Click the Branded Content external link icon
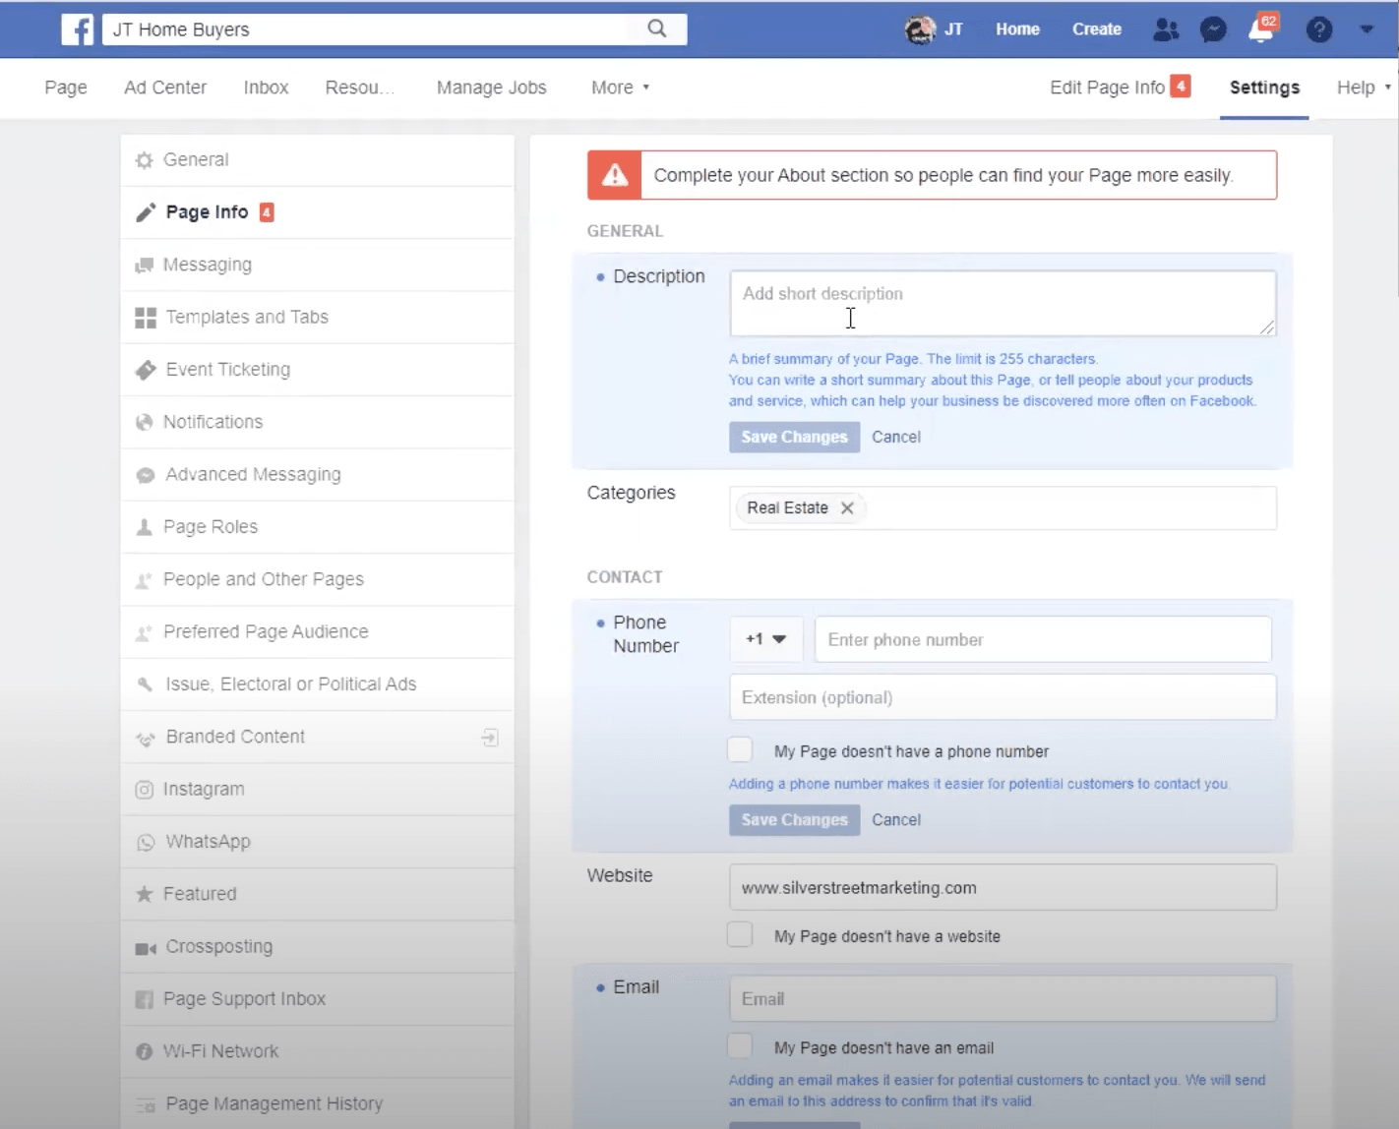The width and height of the screenshot is (1399, 1129). pyautogui.click(x=490, y=738)
